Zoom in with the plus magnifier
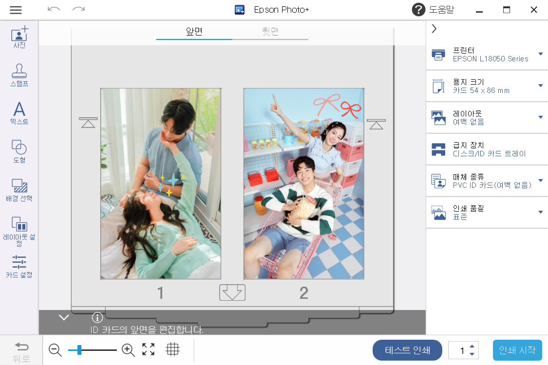Screen dimensions: 548x365 128,350
